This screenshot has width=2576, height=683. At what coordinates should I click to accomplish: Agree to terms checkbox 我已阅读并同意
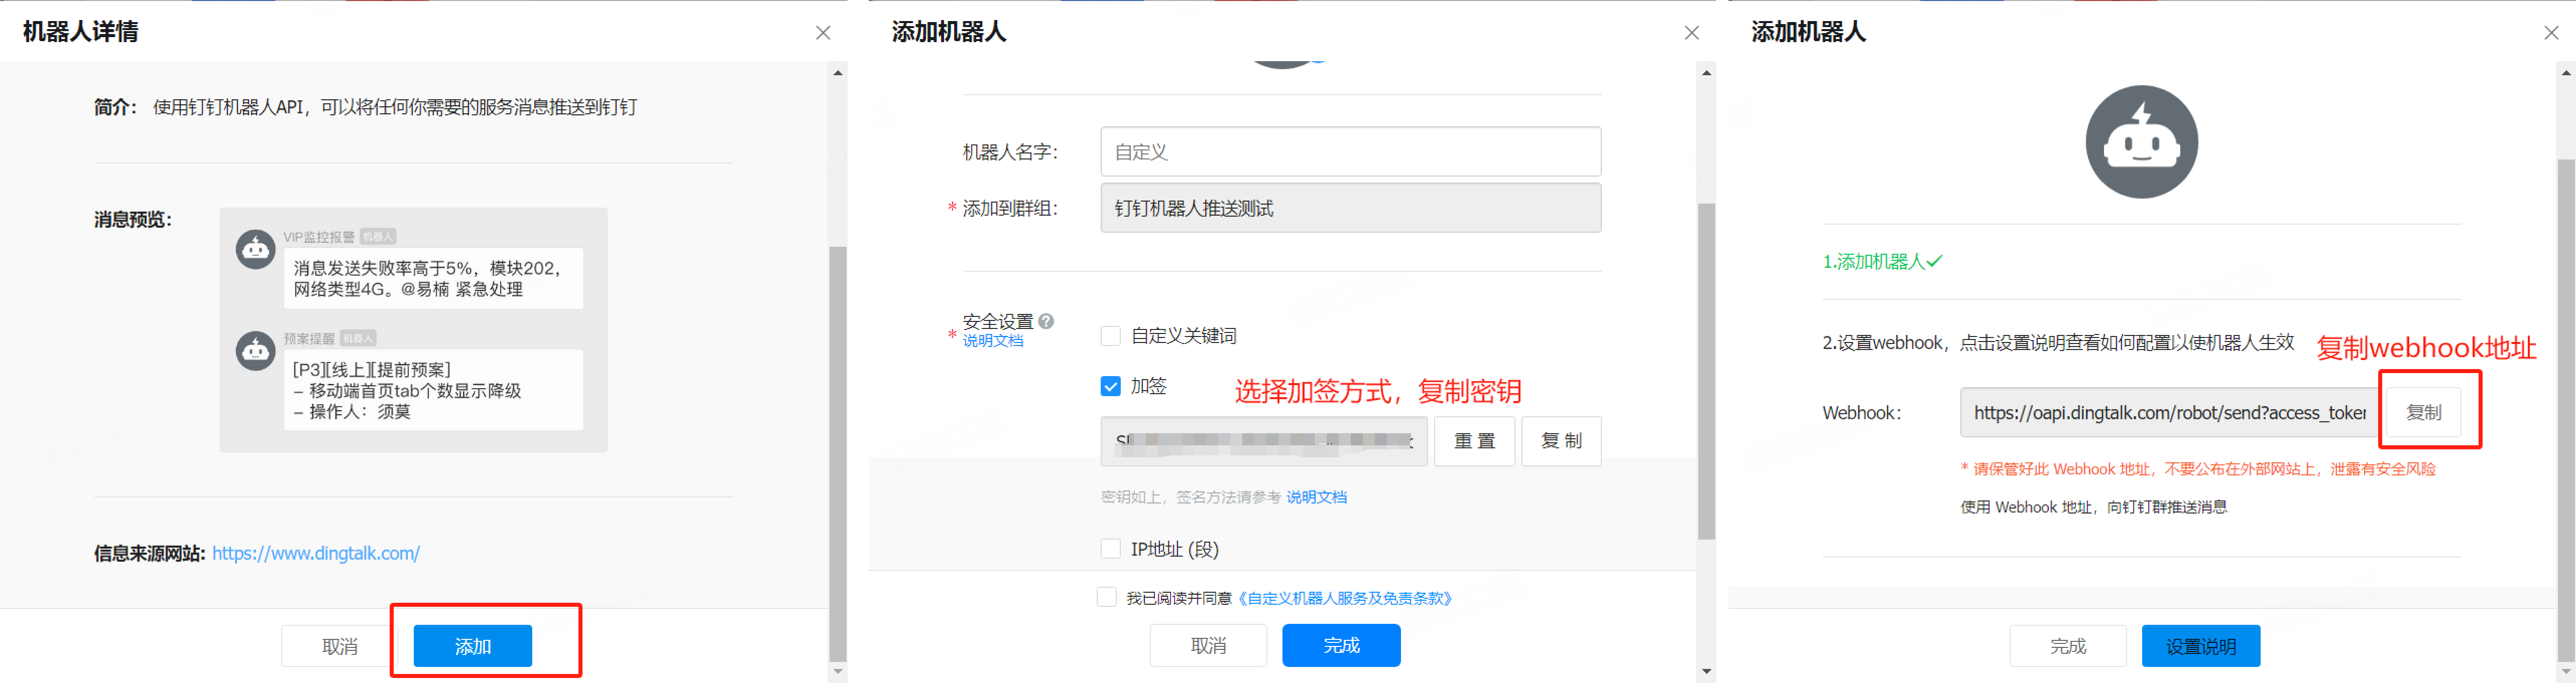point(1106,597)
